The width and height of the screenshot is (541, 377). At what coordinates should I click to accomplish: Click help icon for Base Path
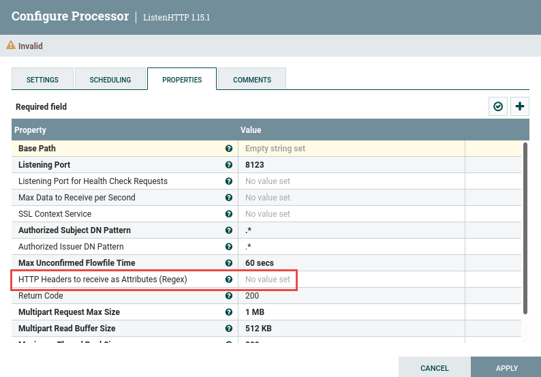(229, 149)
